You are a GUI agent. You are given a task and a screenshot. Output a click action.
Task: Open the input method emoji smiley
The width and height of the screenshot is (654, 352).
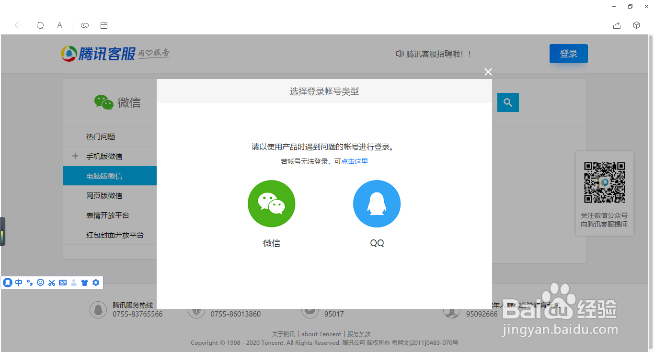40,283
